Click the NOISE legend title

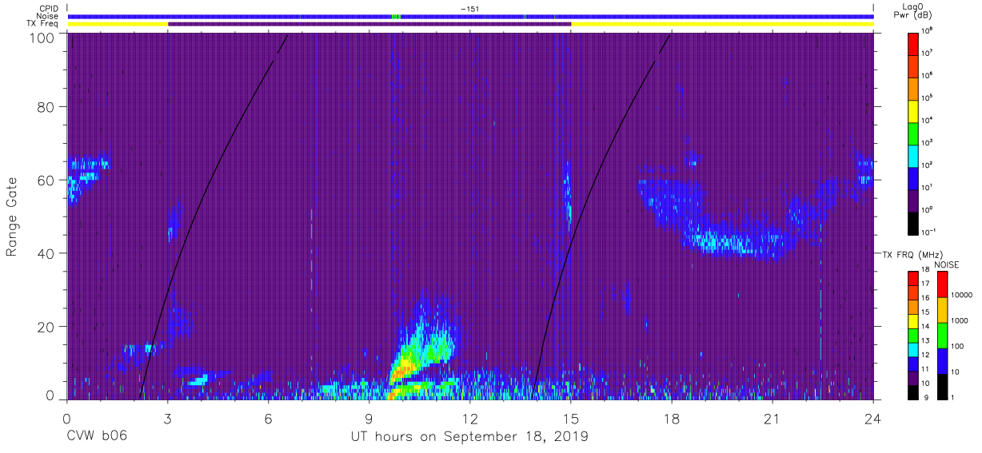coord(946,264)
